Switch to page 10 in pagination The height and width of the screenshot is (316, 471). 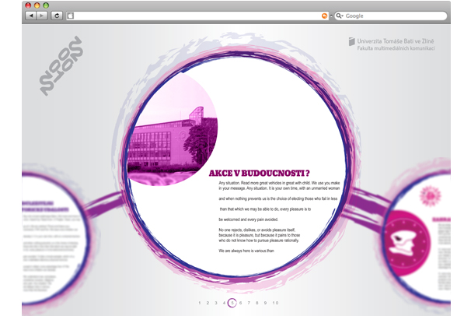[275, 302]
